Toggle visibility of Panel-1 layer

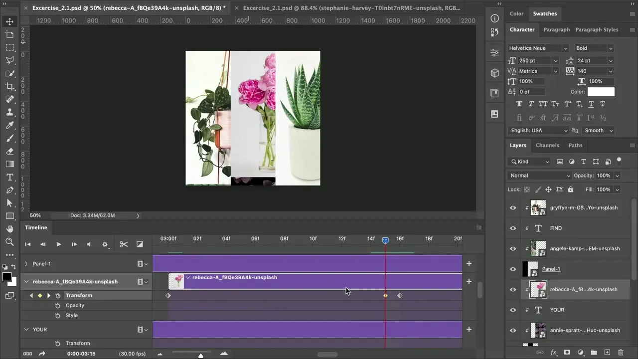(x=513, y=269)
